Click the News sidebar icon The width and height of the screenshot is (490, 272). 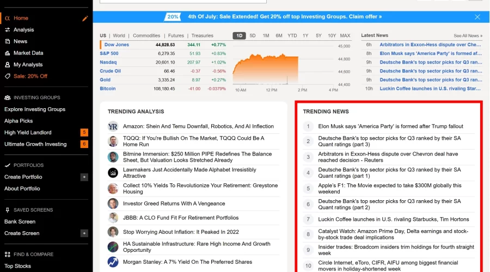(x=8, y=41)
